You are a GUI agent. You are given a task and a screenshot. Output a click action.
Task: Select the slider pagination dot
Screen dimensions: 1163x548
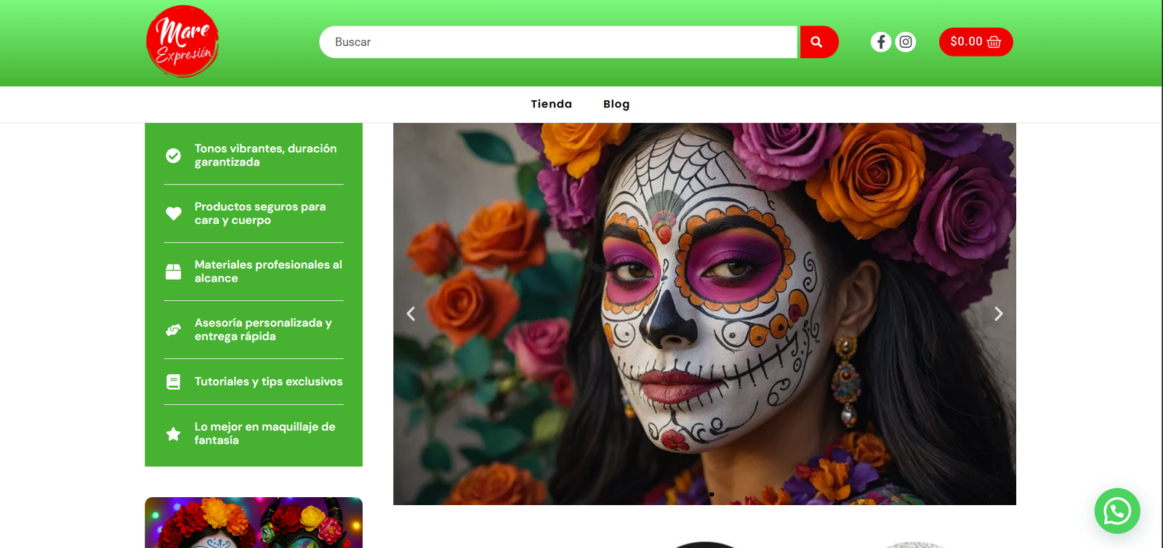coord(712,494)
